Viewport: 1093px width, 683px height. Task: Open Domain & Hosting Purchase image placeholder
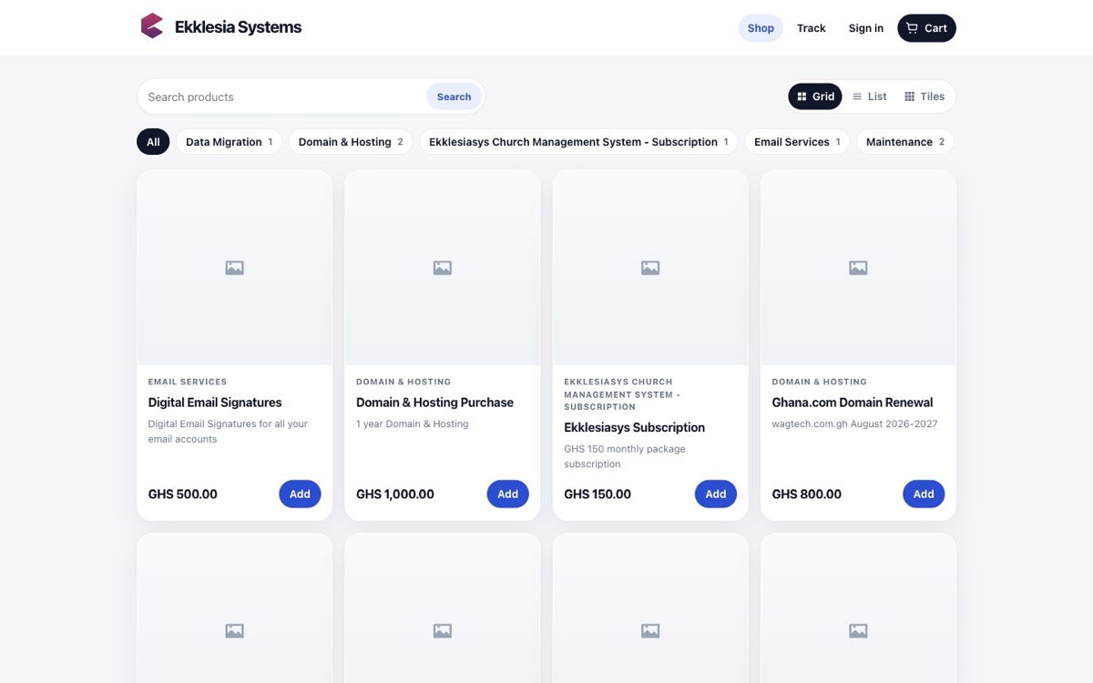(x=443, y=268)
